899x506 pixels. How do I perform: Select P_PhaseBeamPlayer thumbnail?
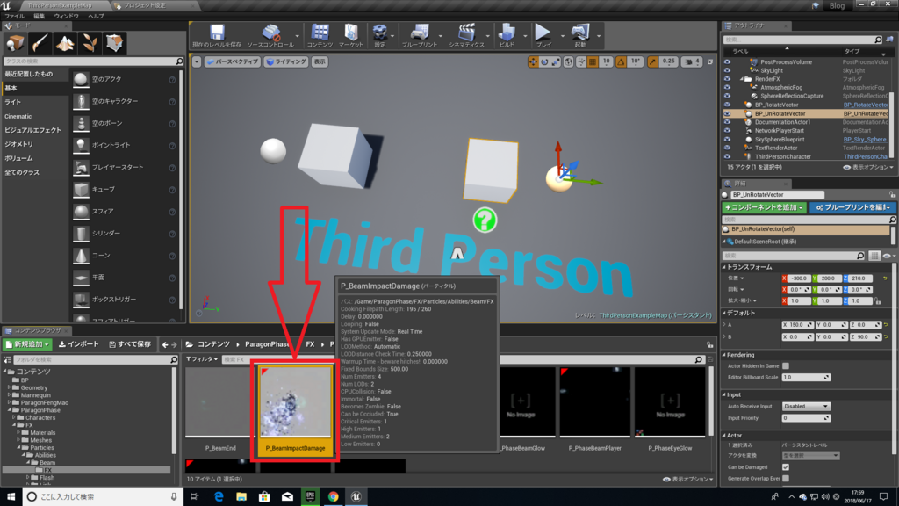(595, 401)
